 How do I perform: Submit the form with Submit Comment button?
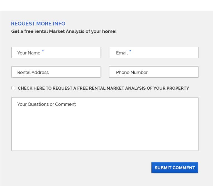click(175, 168)
